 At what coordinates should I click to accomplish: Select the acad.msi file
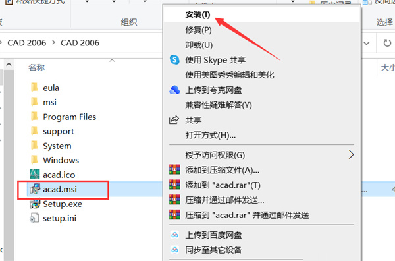click(60, 189)
